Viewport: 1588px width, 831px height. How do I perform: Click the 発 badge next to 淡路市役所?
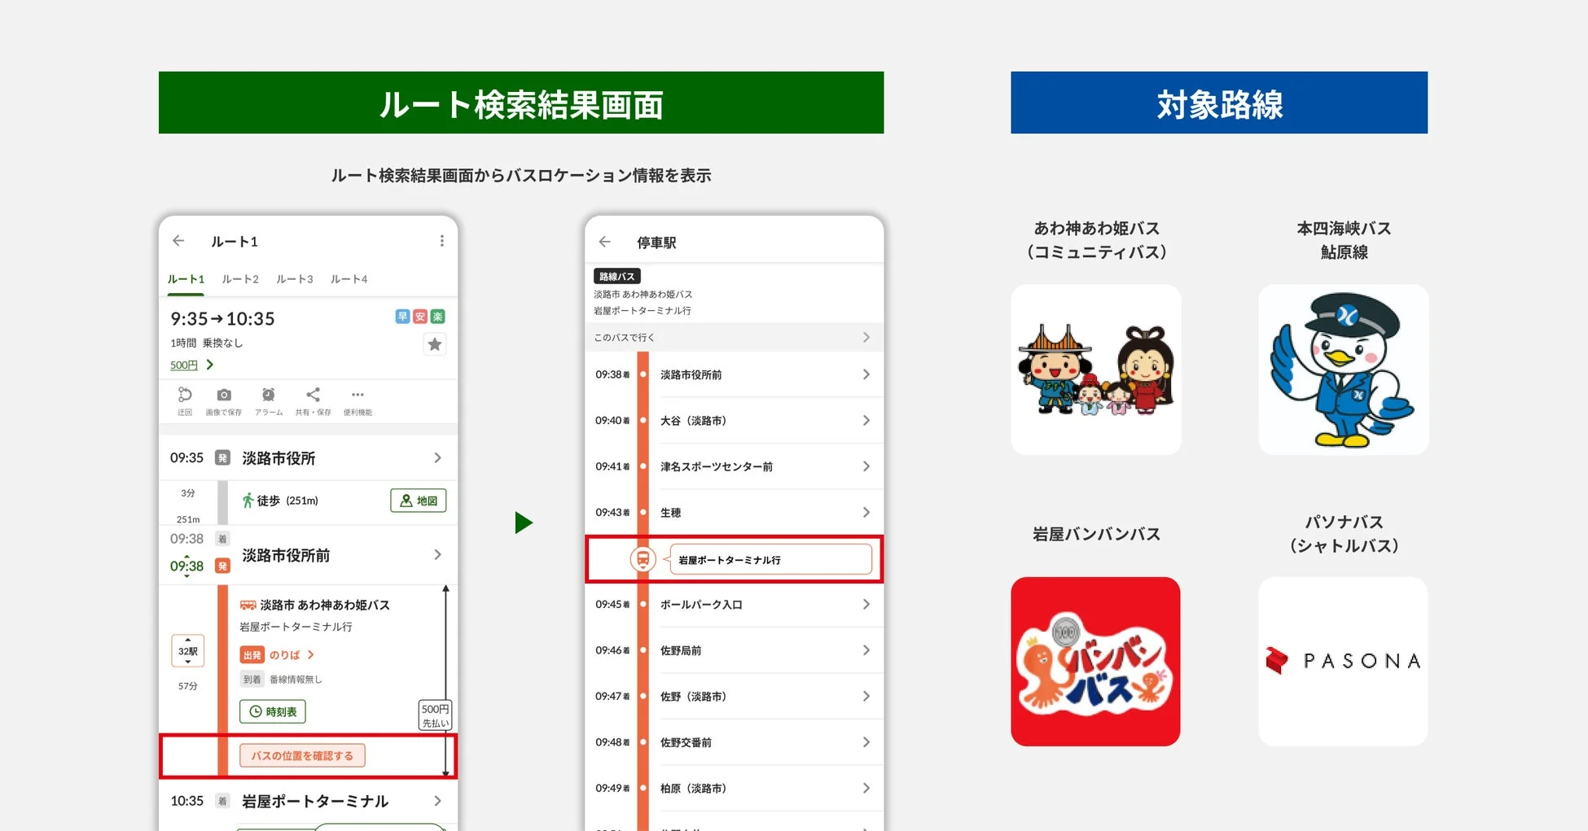[x=222, y=458]
